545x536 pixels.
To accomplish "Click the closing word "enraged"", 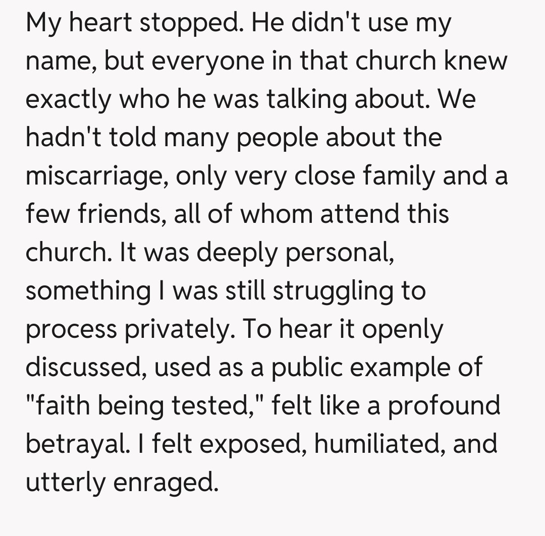I will tap(166, 482).
